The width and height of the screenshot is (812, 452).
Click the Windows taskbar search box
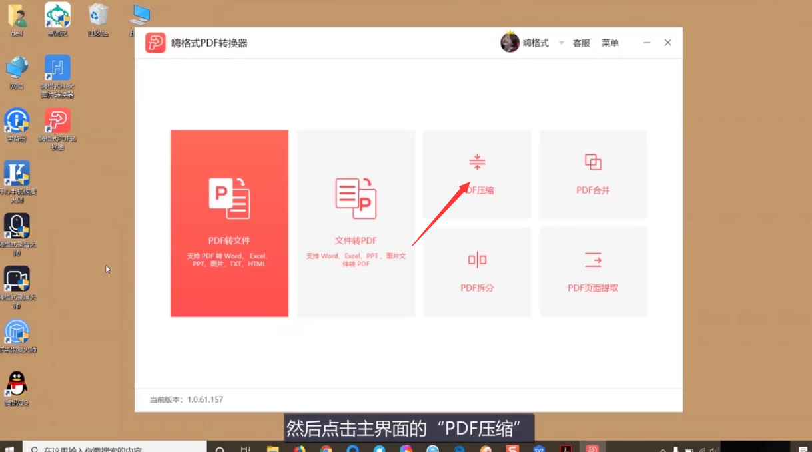[x=115, y=448]
